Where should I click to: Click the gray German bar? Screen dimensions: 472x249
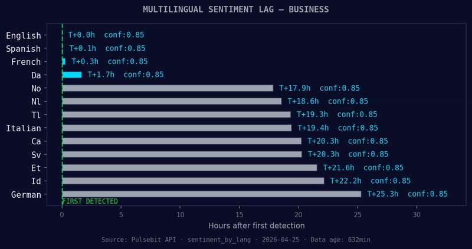(212, 194)
